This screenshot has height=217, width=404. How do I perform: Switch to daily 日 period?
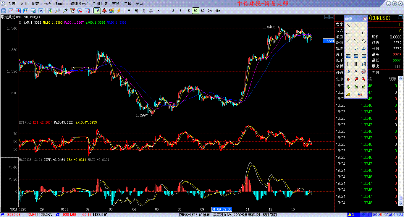(129, 11)
